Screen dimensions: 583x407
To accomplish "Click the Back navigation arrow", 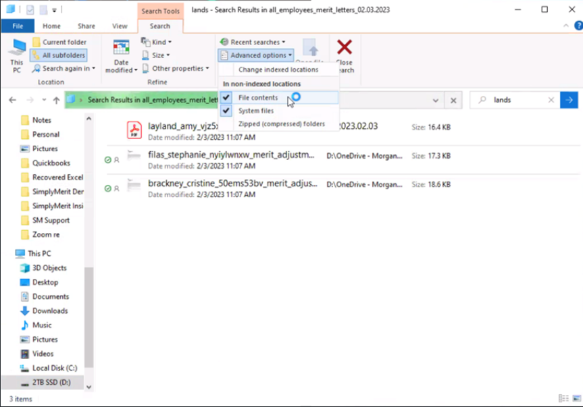I will (13, 100).
